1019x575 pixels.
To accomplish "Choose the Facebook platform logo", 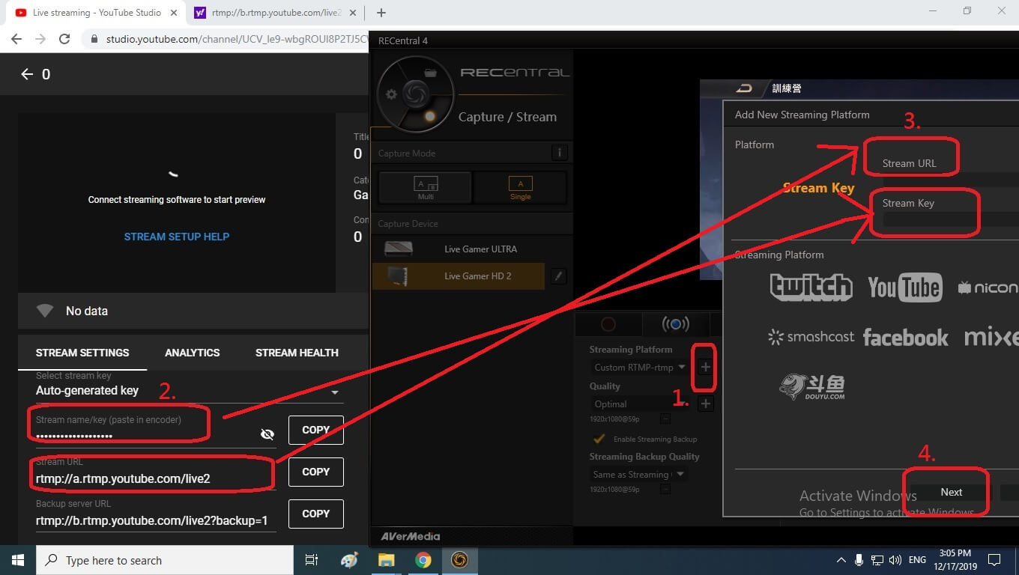I will (905, 337).
